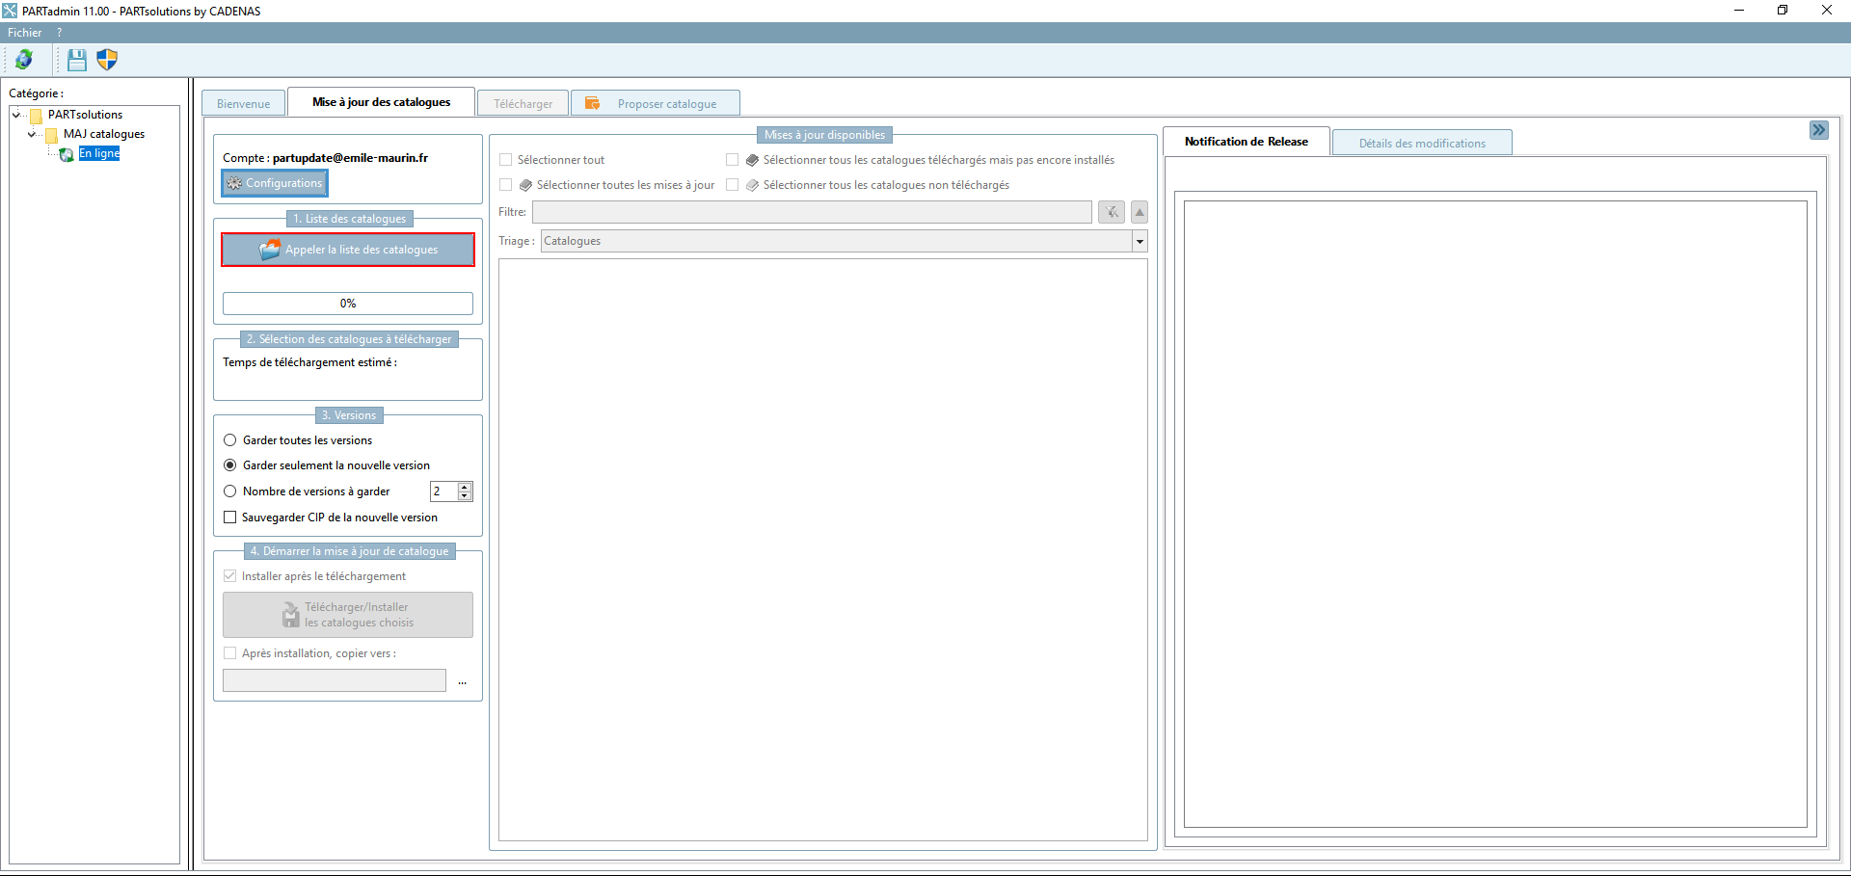
Task: Click Appeler la liste des catalogues
Action: 348,250
